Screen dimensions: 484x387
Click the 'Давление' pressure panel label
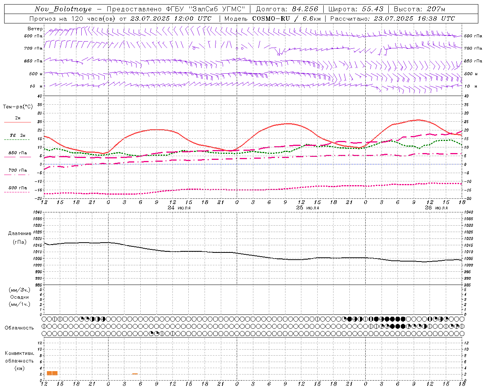[x=20, y=234]
